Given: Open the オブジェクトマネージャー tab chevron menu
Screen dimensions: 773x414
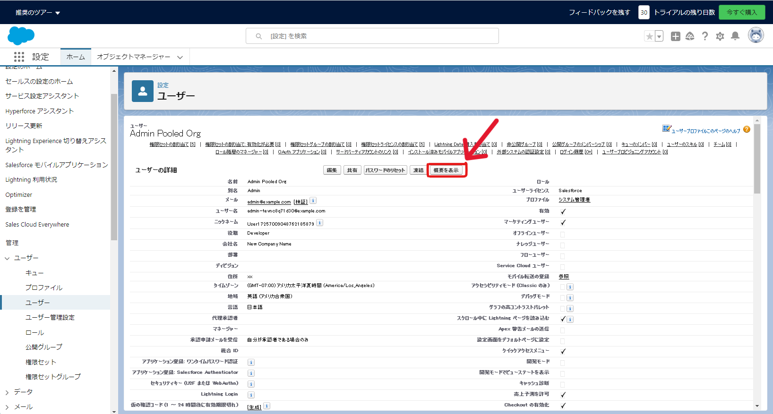Looking at the screenshot, I should click(x=180, y=57).
